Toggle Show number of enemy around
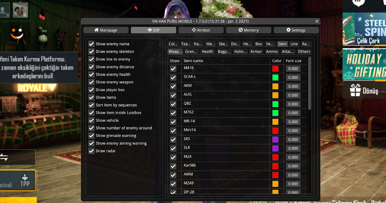386x203 pixels. (x=91, y=128)
